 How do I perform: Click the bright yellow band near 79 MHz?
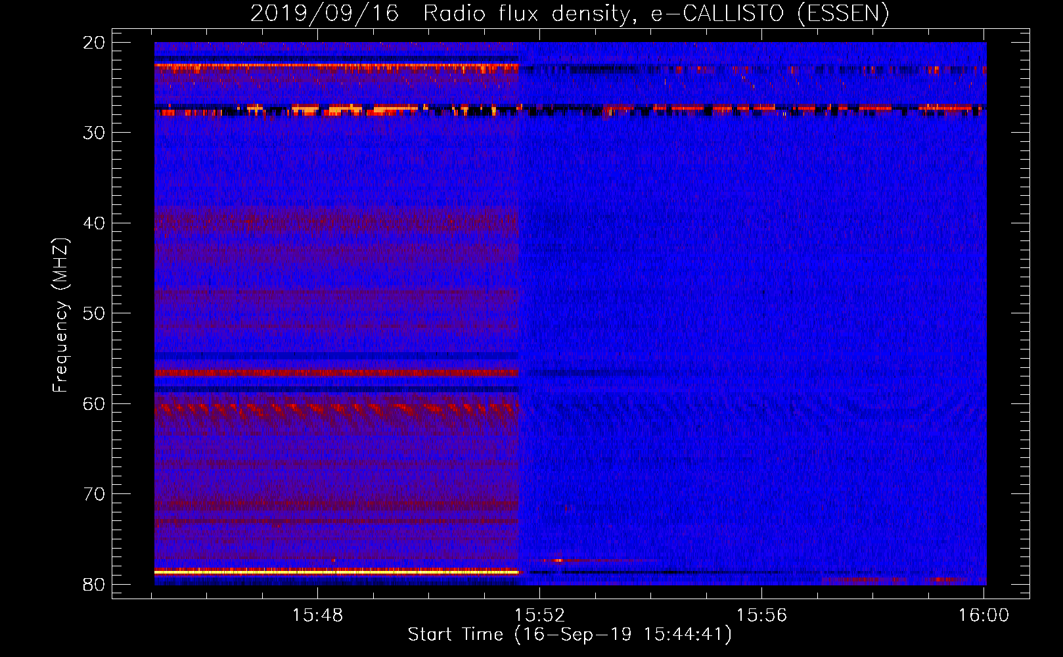pos(336,572)
